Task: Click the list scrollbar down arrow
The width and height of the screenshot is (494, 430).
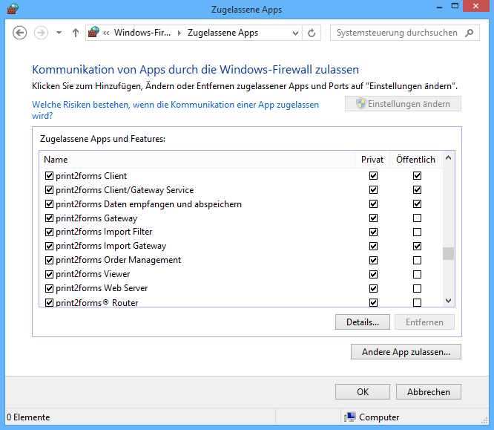Action: pos(448,301)
